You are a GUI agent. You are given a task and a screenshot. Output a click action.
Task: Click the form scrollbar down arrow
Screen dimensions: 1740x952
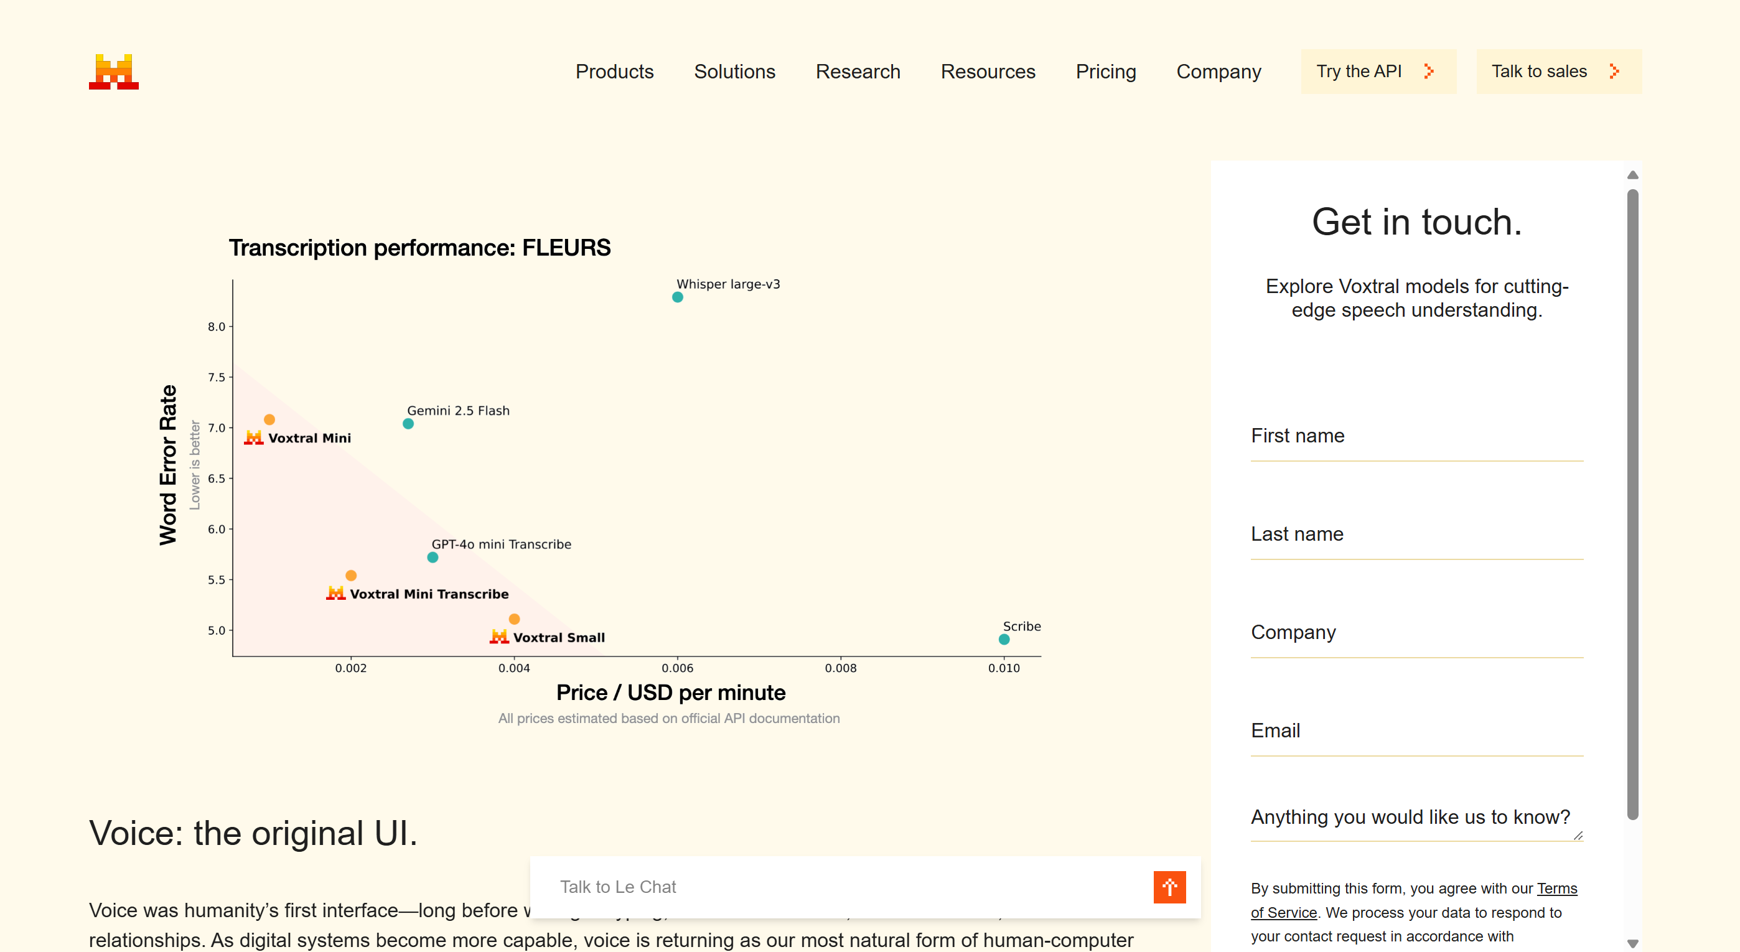click(x=1632, y=944)
